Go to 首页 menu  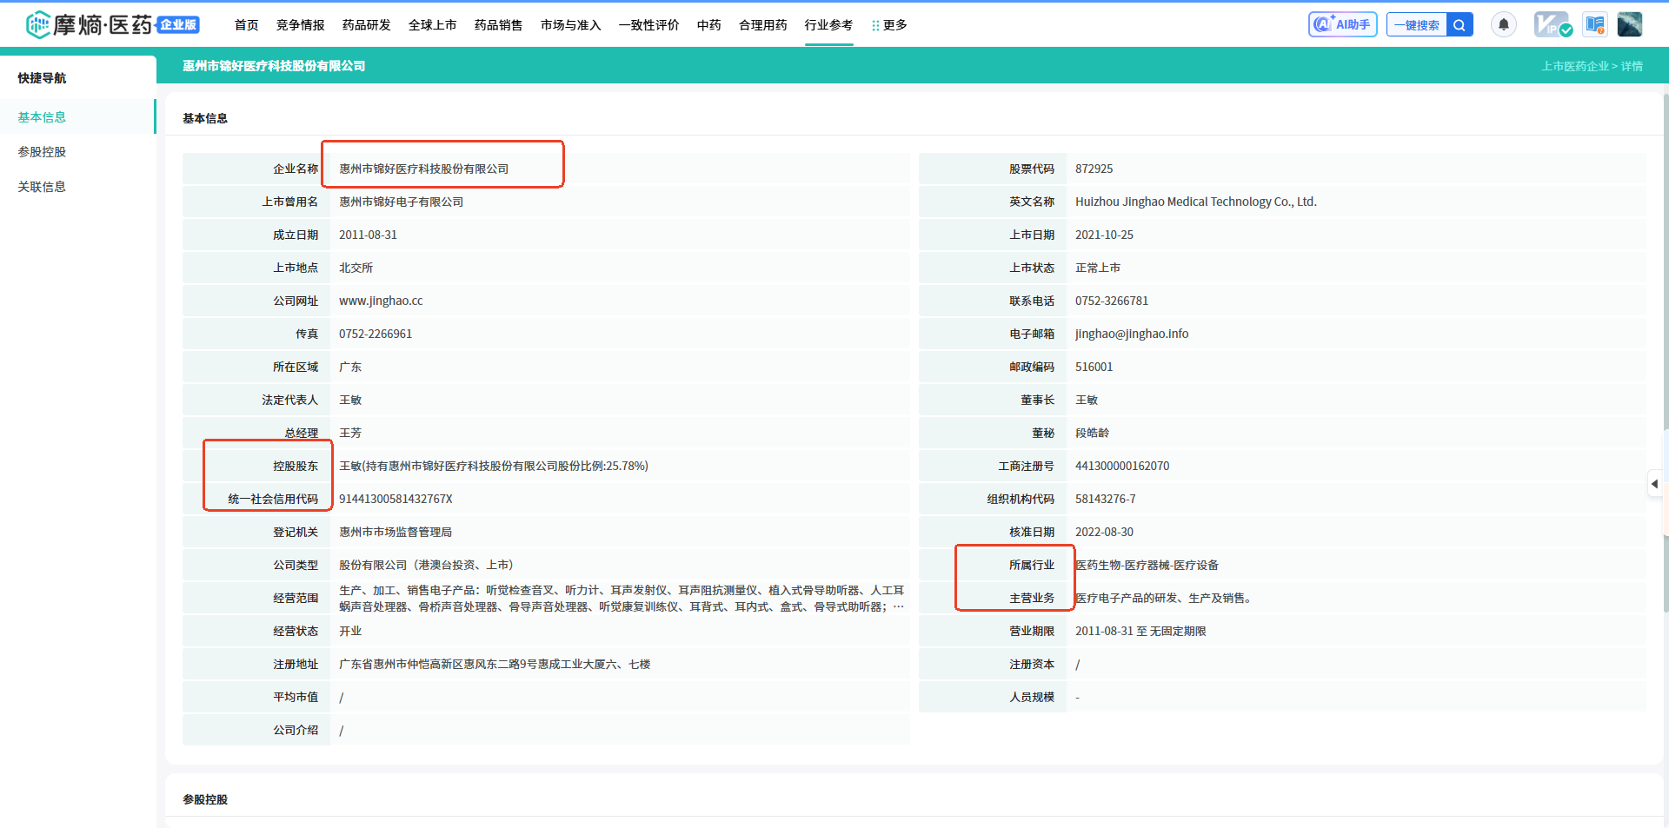247,25
